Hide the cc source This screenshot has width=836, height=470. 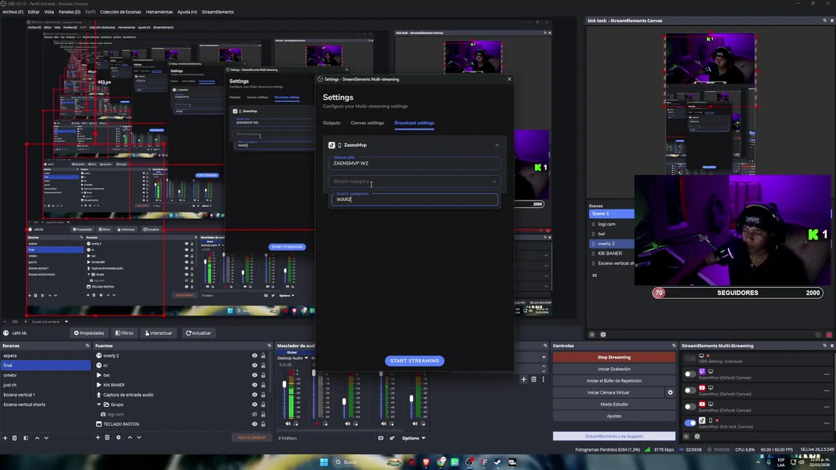pyautogui.click(x=255, y=366)
